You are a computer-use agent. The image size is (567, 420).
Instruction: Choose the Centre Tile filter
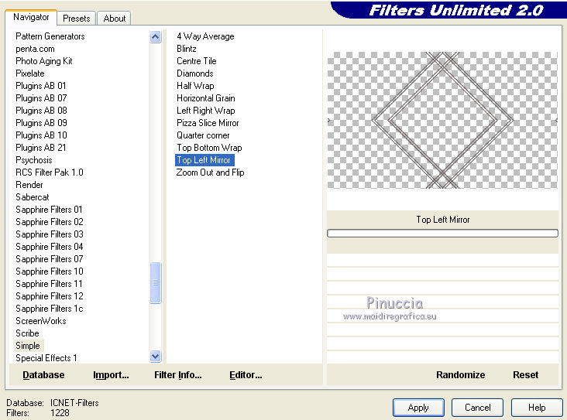196,61
